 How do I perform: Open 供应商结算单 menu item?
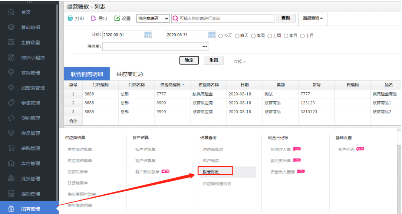(x=79, y=161)
